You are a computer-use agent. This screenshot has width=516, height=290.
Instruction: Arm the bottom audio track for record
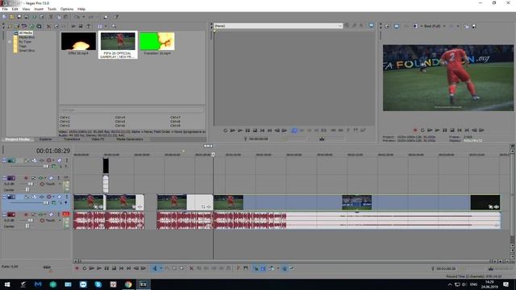point(26,214)
